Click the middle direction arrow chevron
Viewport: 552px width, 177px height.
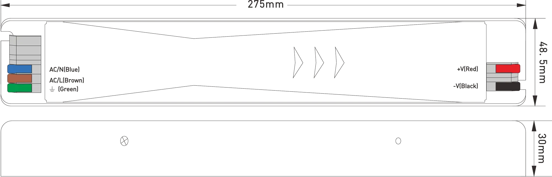pos(319,62)
